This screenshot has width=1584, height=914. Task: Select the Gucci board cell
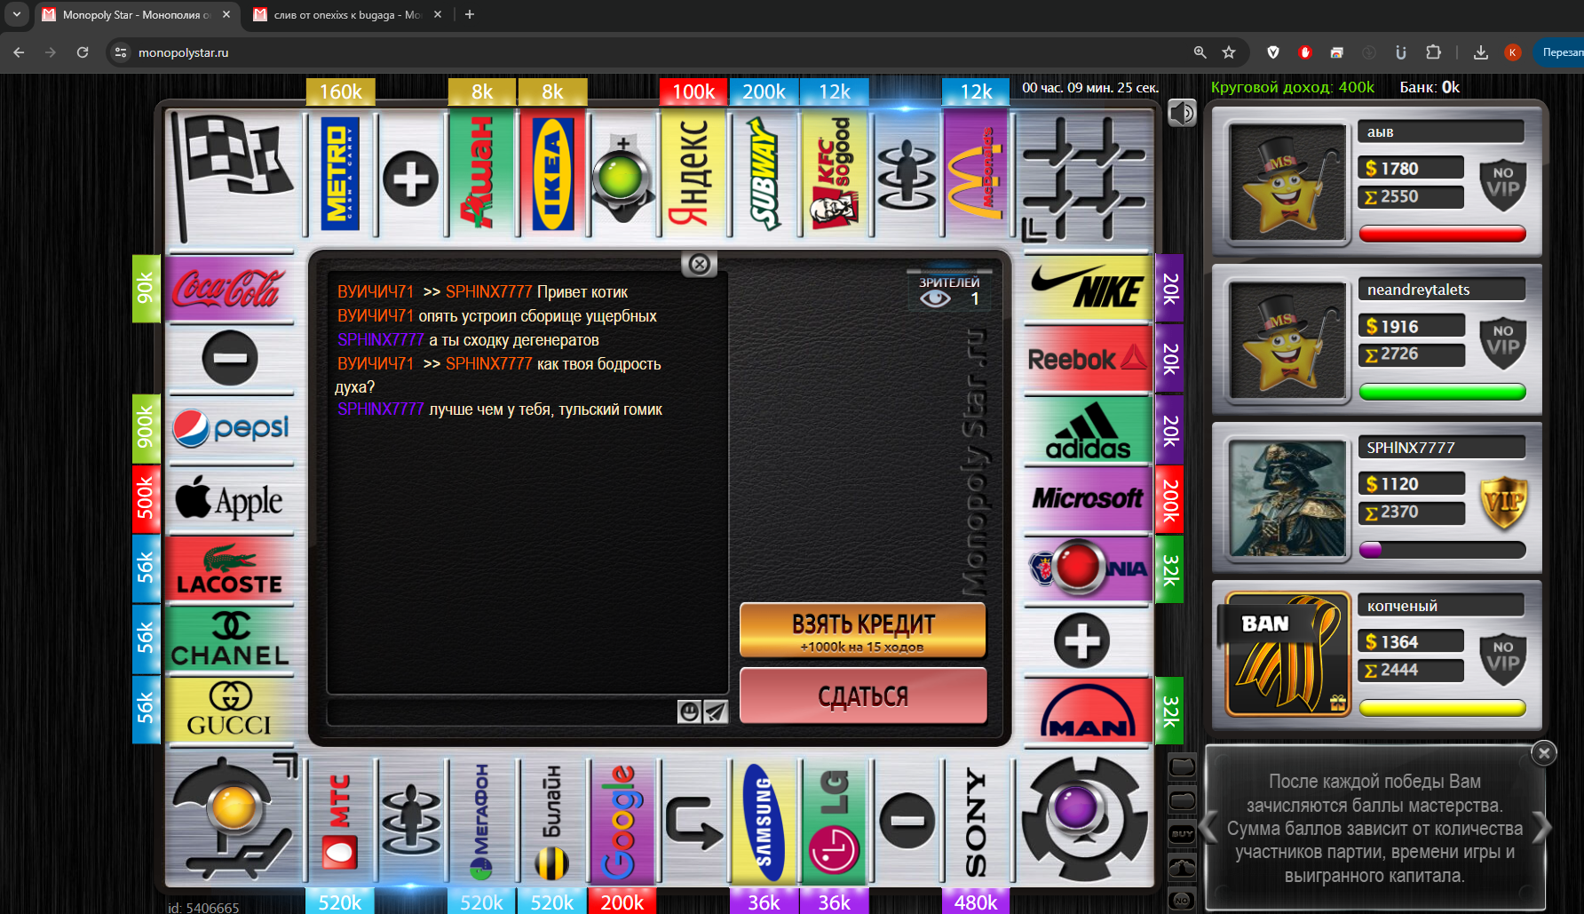click(x=230, y=710)
